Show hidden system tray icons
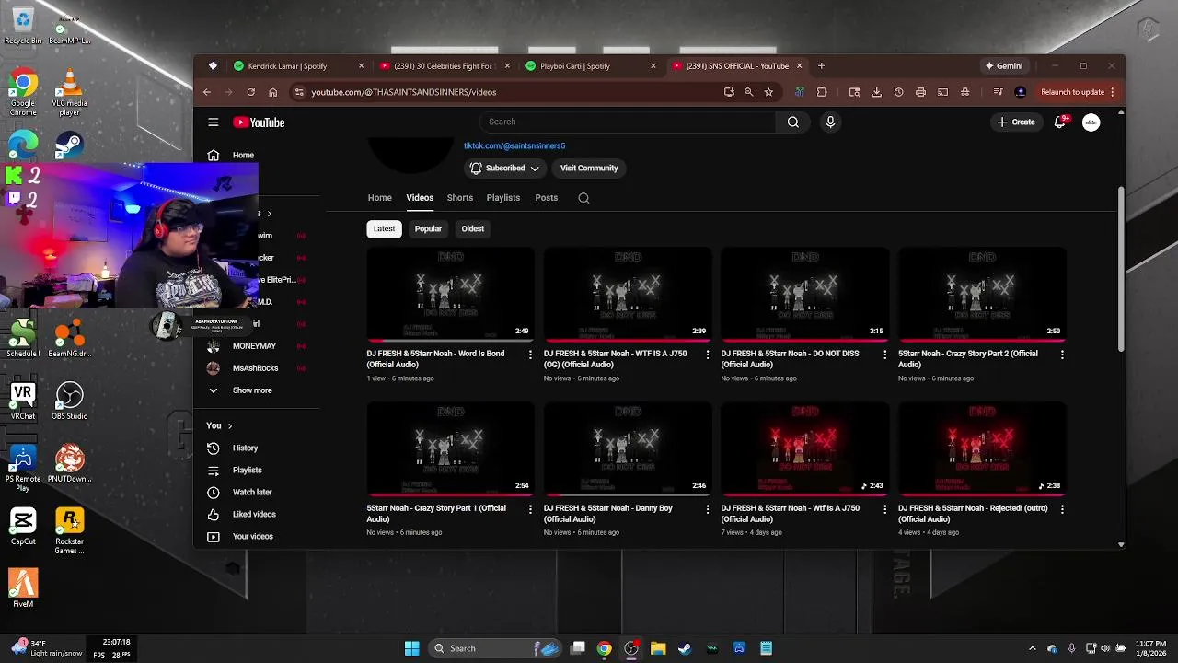The height and width of the screenshot is (663, 1178). point(1032,648)
